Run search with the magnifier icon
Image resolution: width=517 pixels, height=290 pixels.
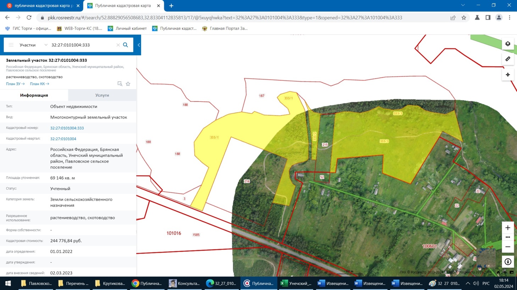click(126, 45)
